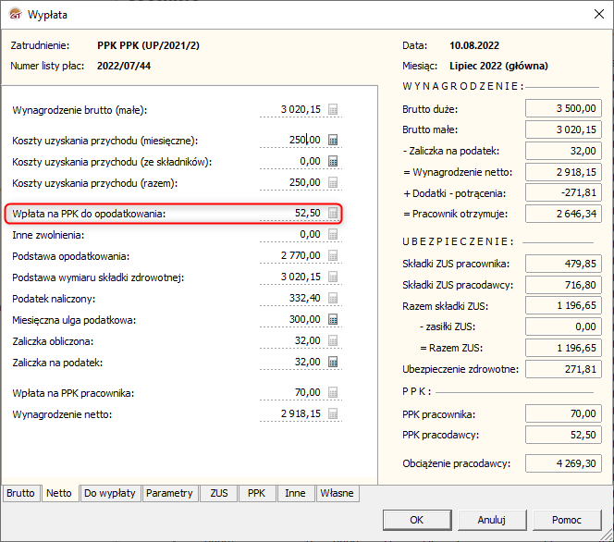Select the Parametry tab

(x=169, y=494)
